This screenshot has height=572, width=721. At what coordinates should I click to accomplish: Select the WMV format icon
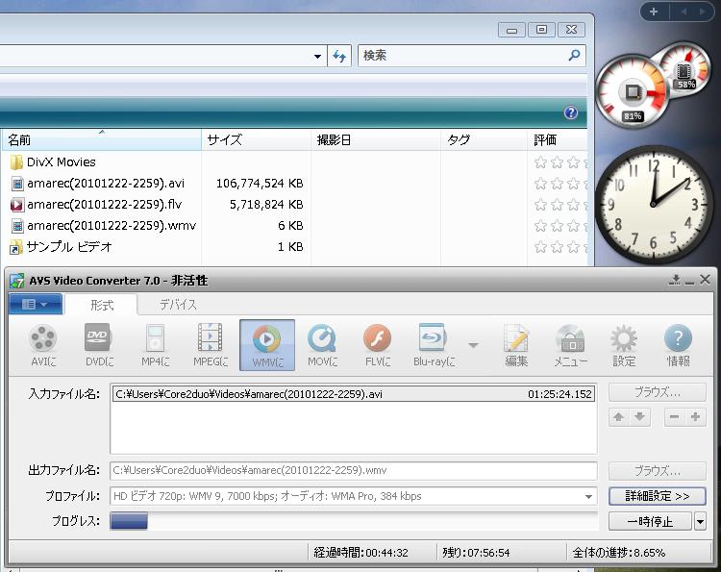coord(267,346)
